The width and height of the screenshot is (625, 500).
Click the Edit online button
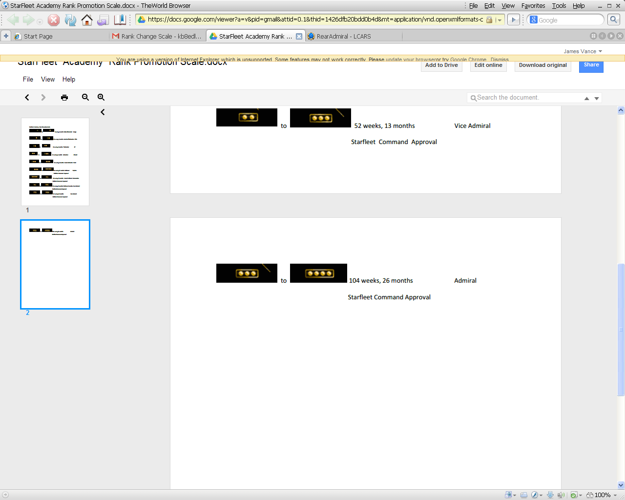tap(488, 66)
